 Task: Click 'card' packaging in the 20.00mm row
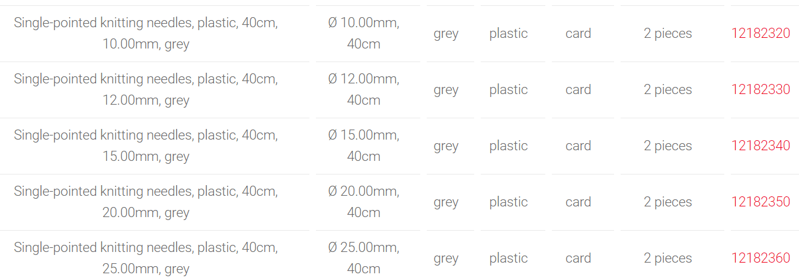tap(578, 202)
